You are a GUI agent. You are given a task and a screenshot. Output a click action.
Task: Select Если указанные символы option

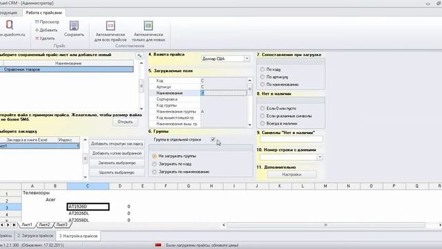click(262, 116)
